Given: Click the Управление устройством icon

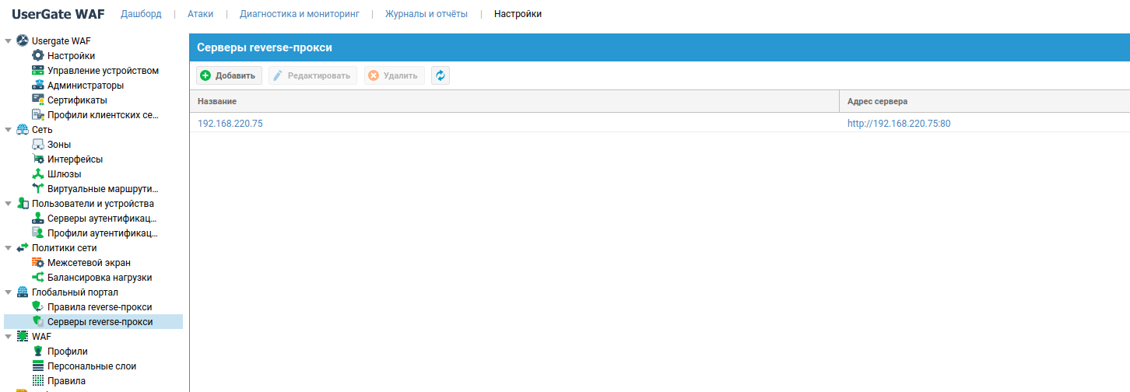Looking at the screenshot, I should (x=37, y=71).
